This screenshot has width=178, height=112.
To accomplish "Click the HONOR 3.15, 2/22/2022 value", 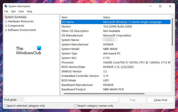I will click(118, 67).
